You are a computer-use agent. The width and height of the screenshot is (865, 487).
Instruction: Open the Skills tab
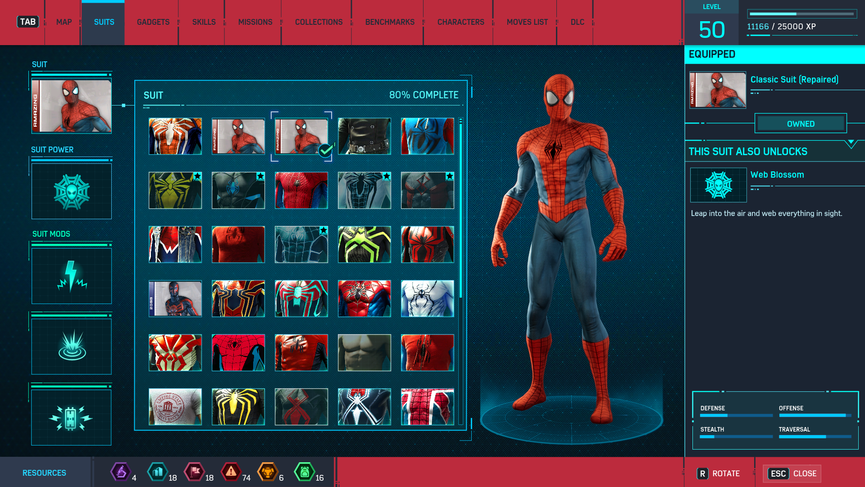click(x=204, y=22)
